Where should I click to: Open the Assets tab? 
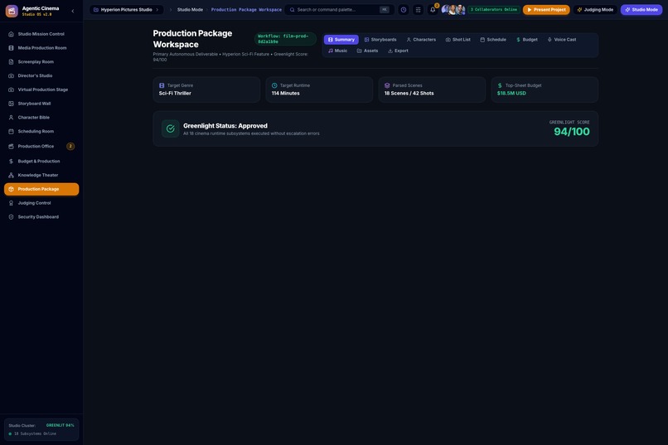(x=368, y=51)
